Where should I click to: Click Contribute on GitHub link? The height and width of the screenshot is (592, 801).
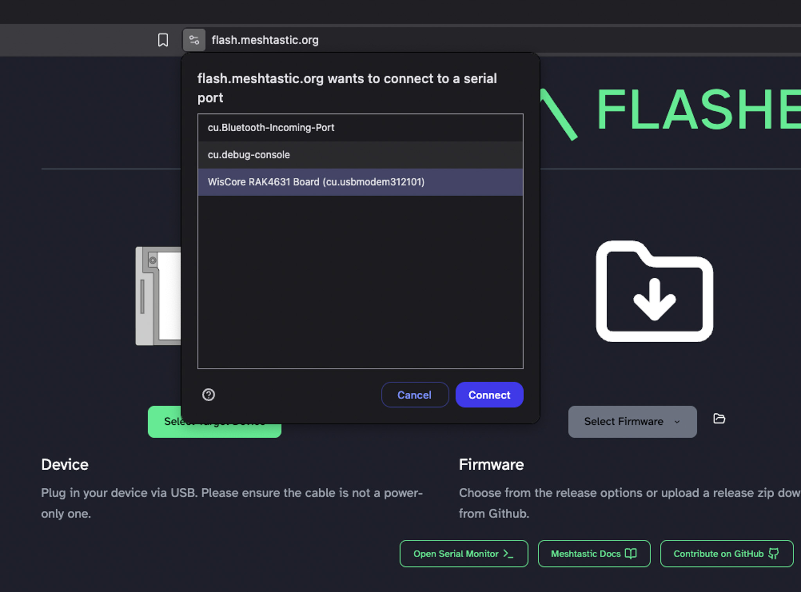click(726, 554)
